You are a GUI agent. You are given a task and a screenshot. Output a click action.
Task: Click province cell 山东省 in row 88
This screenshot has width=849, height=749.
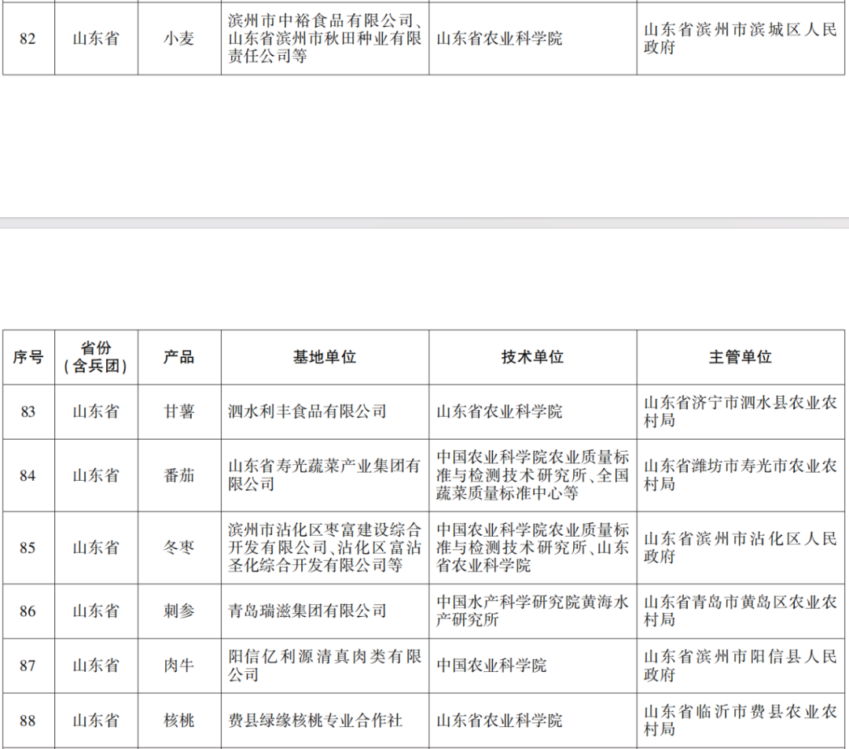click(96, 721)
